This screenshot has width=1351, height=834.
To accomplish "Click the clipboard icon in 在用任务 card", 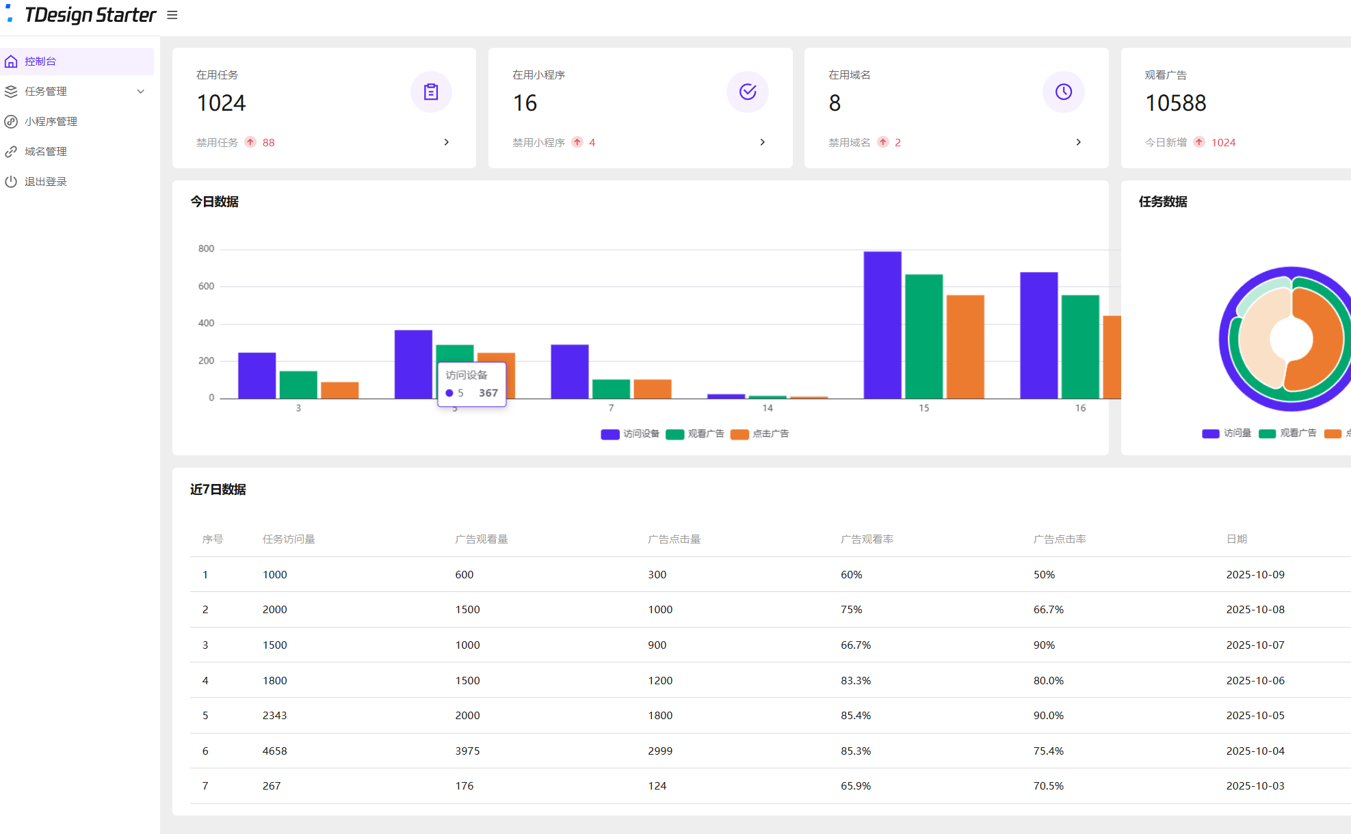I will tap(431, 92).
